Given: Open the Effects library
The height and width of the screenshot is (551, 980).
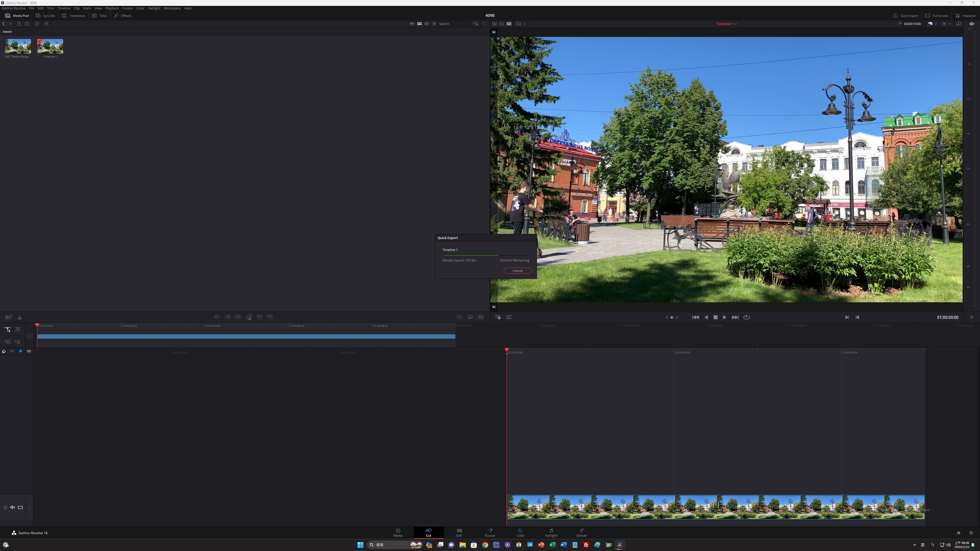Looking at the screenshot, I should 122,16.
